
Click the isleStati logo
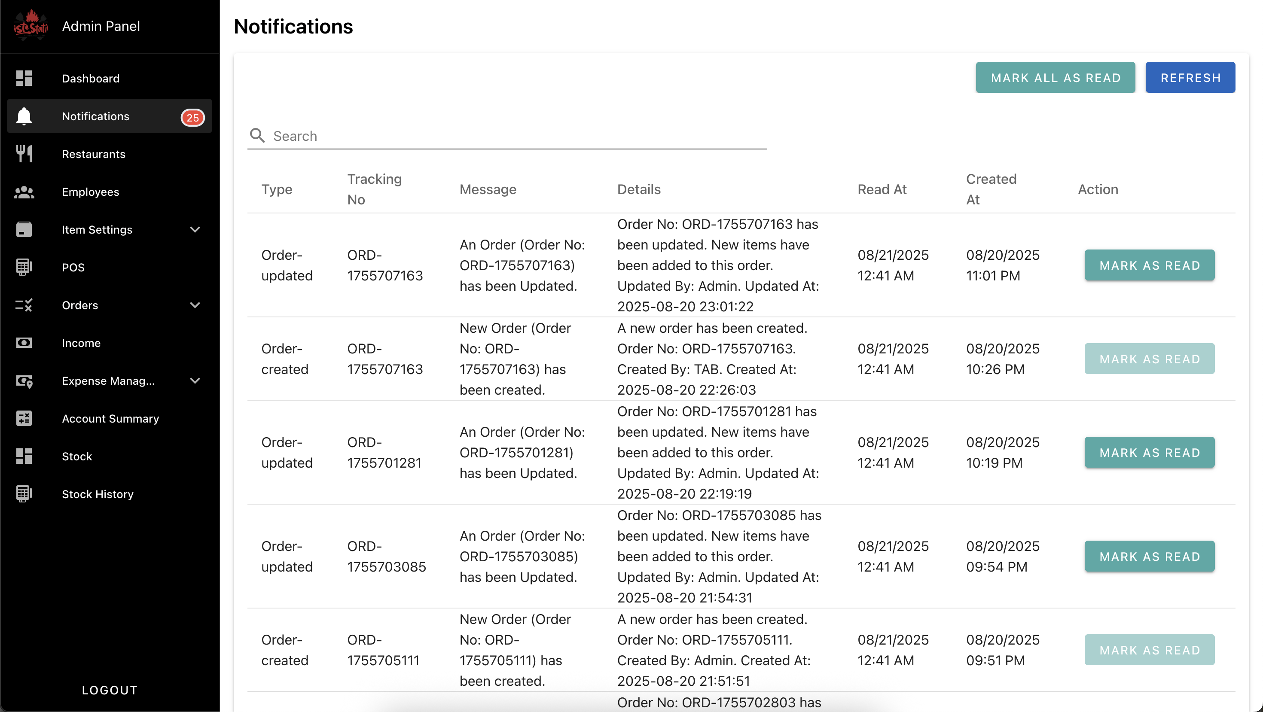[x=31, y=25]
